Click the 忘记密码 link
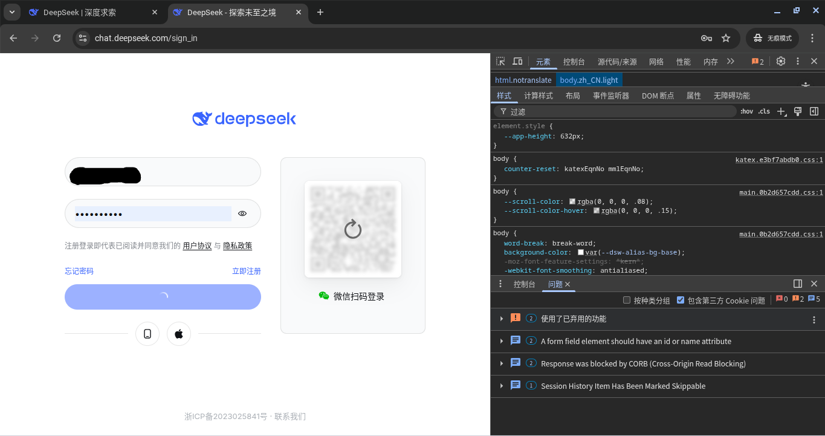This screenshot has width=825, height=436. (x=79, y=271)
